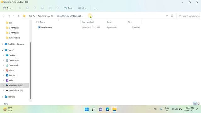Open the static website sidebar folder

coord(14,38)
